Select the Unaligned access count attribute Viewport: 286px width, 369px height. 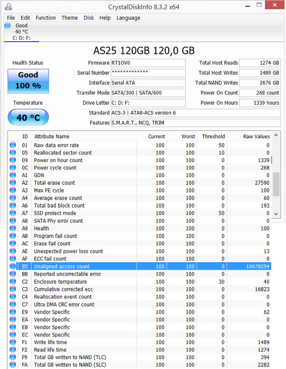pos(140,267)
